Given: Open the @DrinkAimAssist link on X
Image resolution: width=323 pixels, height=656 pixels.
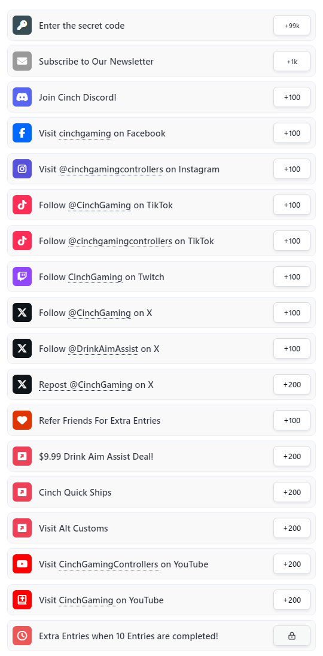Looking at the screenshot, I should [103, 349].
